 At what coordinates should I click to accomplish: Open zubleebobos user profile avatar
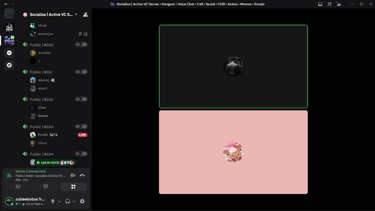[x=9, y=201]
